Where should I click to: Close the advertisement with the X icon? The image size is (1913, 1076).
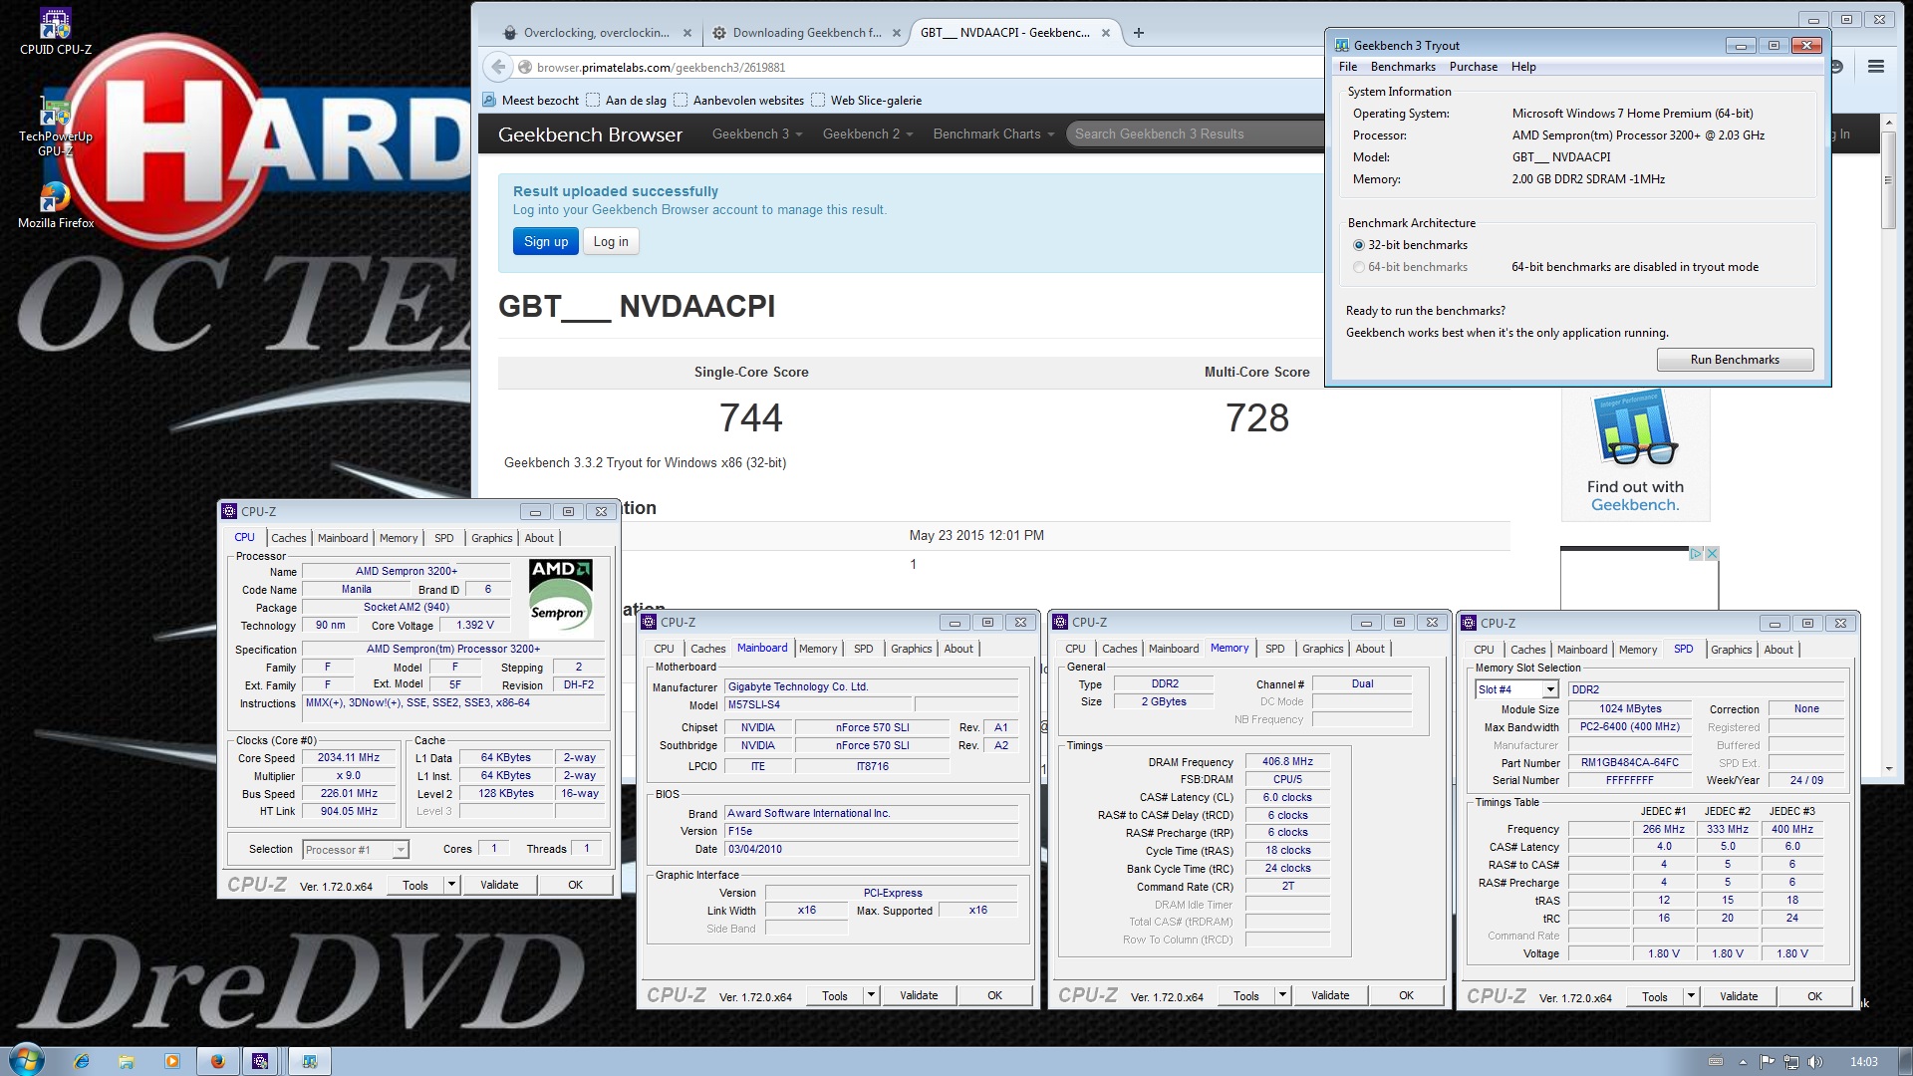tap(1711, 553)
